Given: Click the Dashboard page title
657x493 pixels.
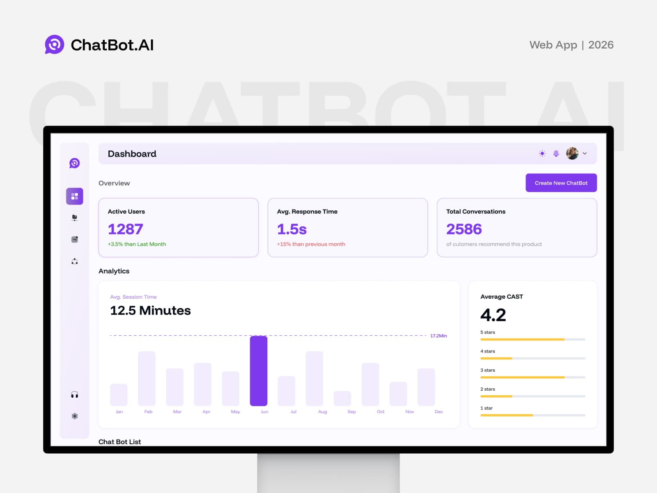Looking at the screenshot, I should point(132,154).
